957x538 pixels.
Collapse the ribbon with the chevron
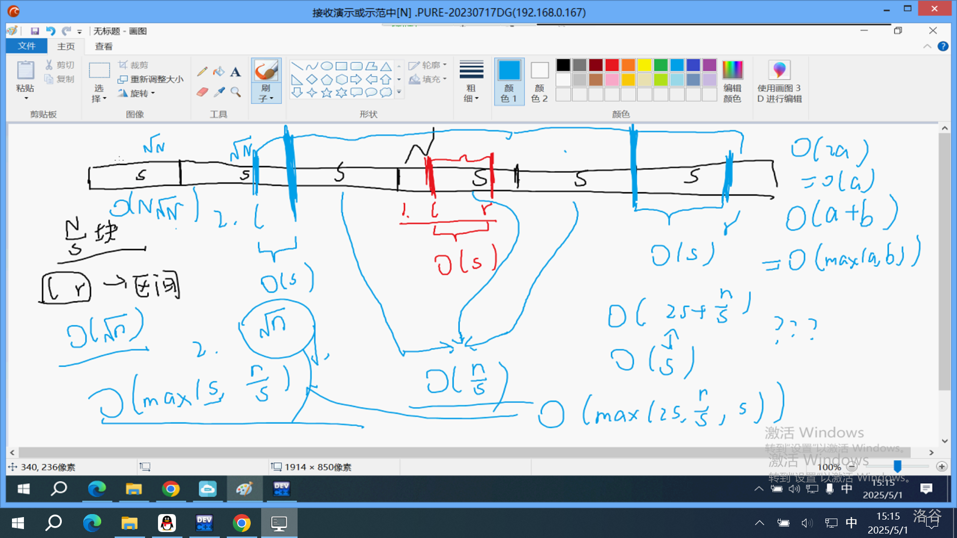pyautogui.click(x=927, y=46)
